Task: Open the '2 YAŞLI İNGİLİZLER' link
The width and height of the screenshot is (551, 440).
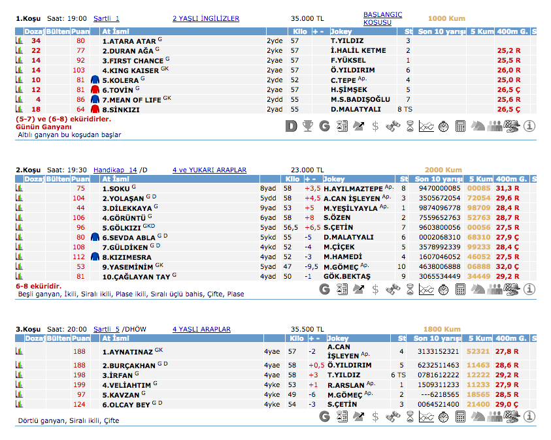Action: point(206,19)
